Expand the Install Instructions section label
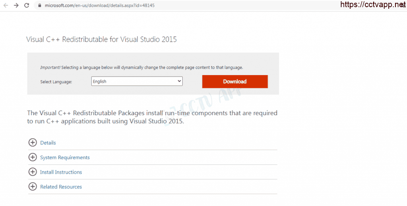Image resolution: width=407 pixels, height=206 pixels. (61, 172)
